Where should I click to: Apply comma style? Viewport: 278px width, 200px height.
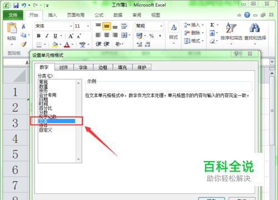(x=160, y=36)
